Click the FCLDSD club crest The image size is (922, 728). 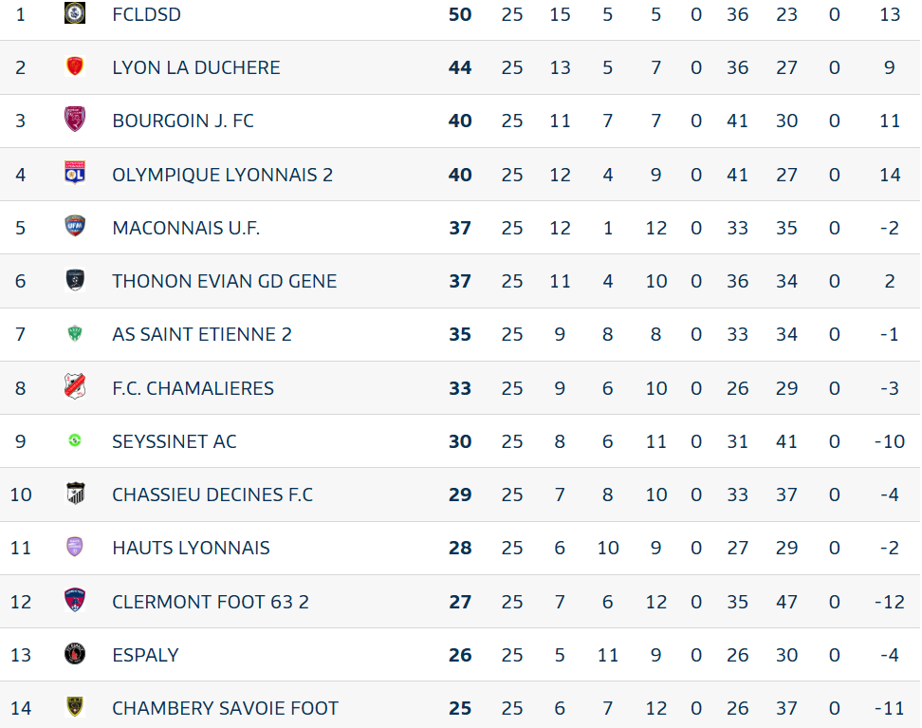pos(75,13)
